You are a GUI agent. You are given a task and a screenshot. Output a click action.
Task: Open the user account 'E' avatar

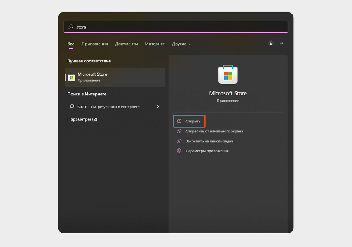[x=271, y=43]
